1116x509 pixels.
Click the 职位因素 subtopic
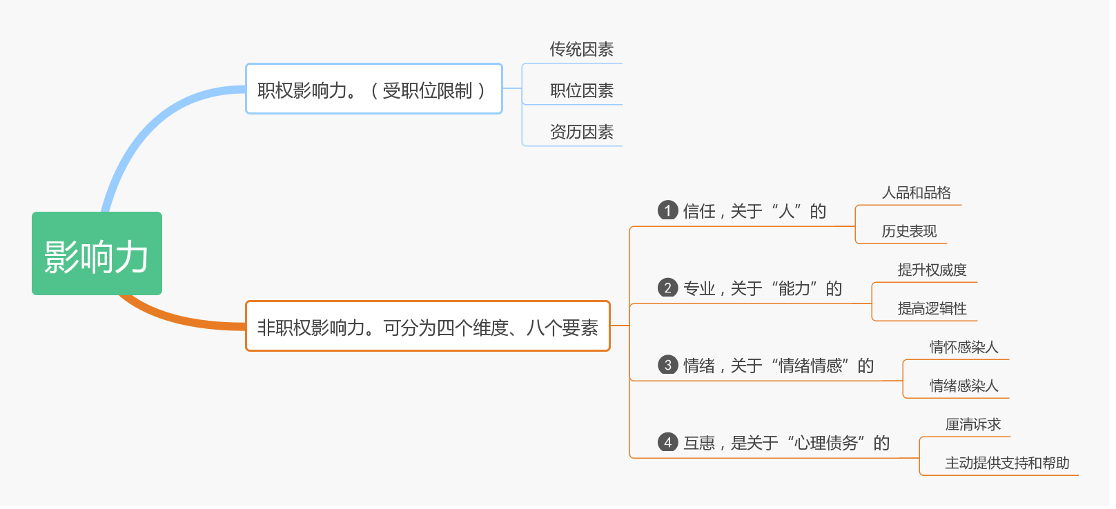(581, 90)
